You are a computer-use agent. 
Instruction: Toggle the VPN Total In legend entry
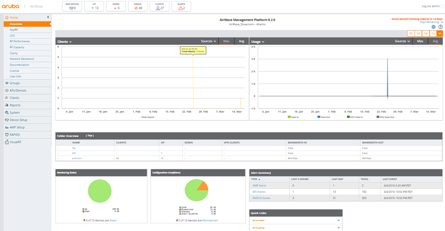point(355,117)
